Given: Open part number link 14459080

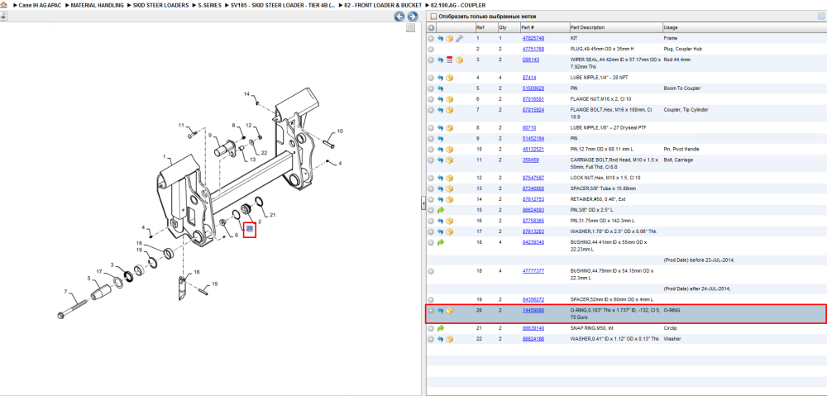Looking at the screenshot, I should tap(533, 311).
